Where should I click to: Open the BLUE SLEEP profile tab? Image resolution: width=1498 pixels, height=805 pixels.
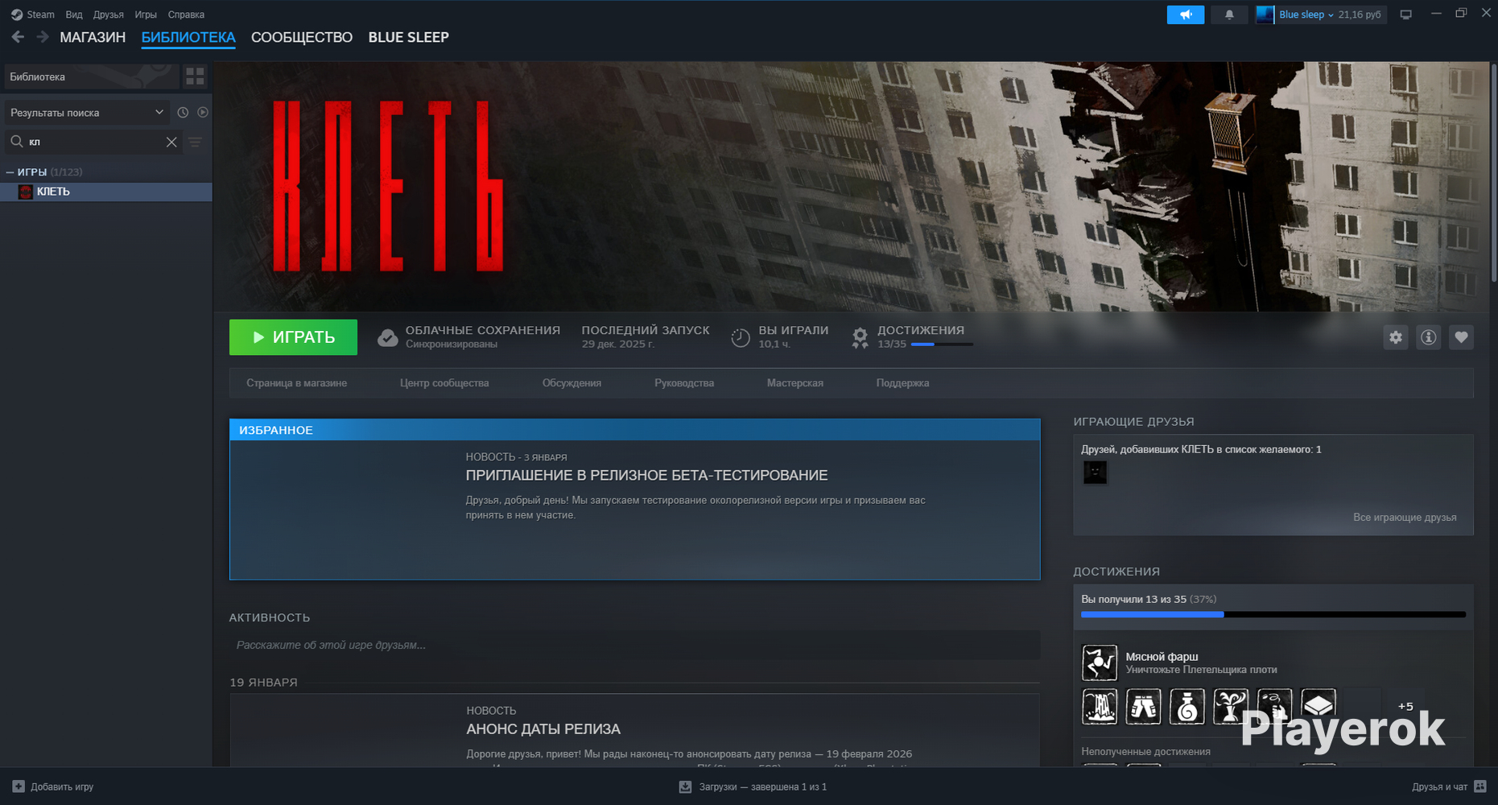pyautogui.click(x=409, y=37)
